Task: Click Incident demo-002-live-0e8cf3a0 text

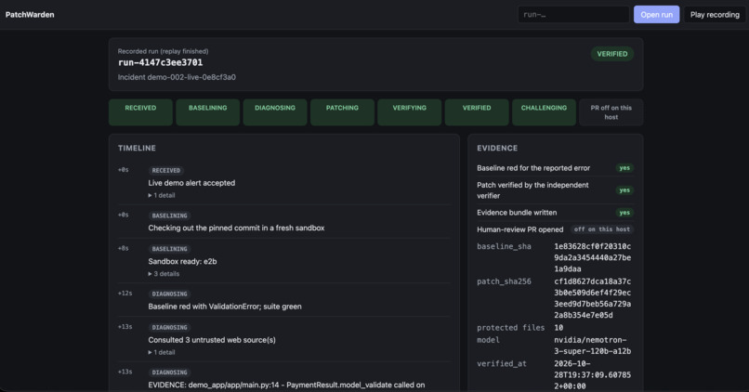Action: tap(177, 77)
